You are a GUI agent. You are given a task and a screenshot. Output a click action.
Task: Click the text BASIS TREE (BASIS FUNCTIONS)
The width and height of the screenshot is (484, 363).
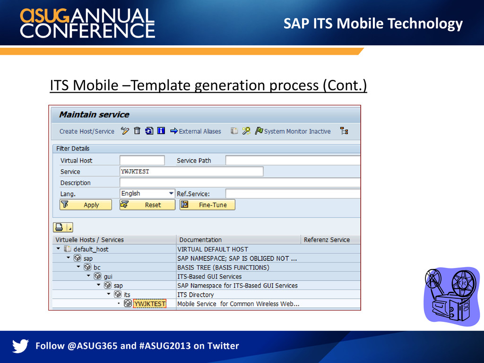click(223, 268)
